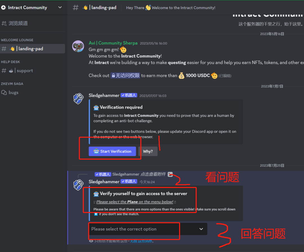
Task: Click the Sledgehammer bot avatar in the July 7 message
Action: 78,98
